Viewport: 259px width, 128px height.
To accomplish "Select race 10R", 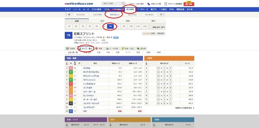I will point(131,26).
